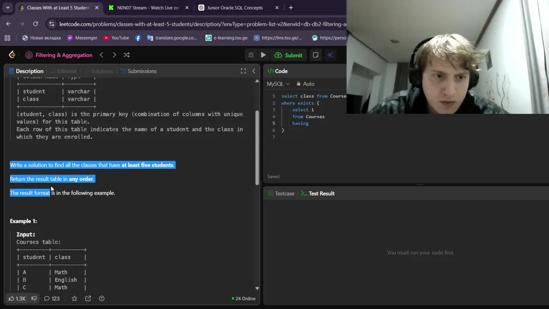
Task: Close the N0N07 Stream tab
Action: (187, 8)
